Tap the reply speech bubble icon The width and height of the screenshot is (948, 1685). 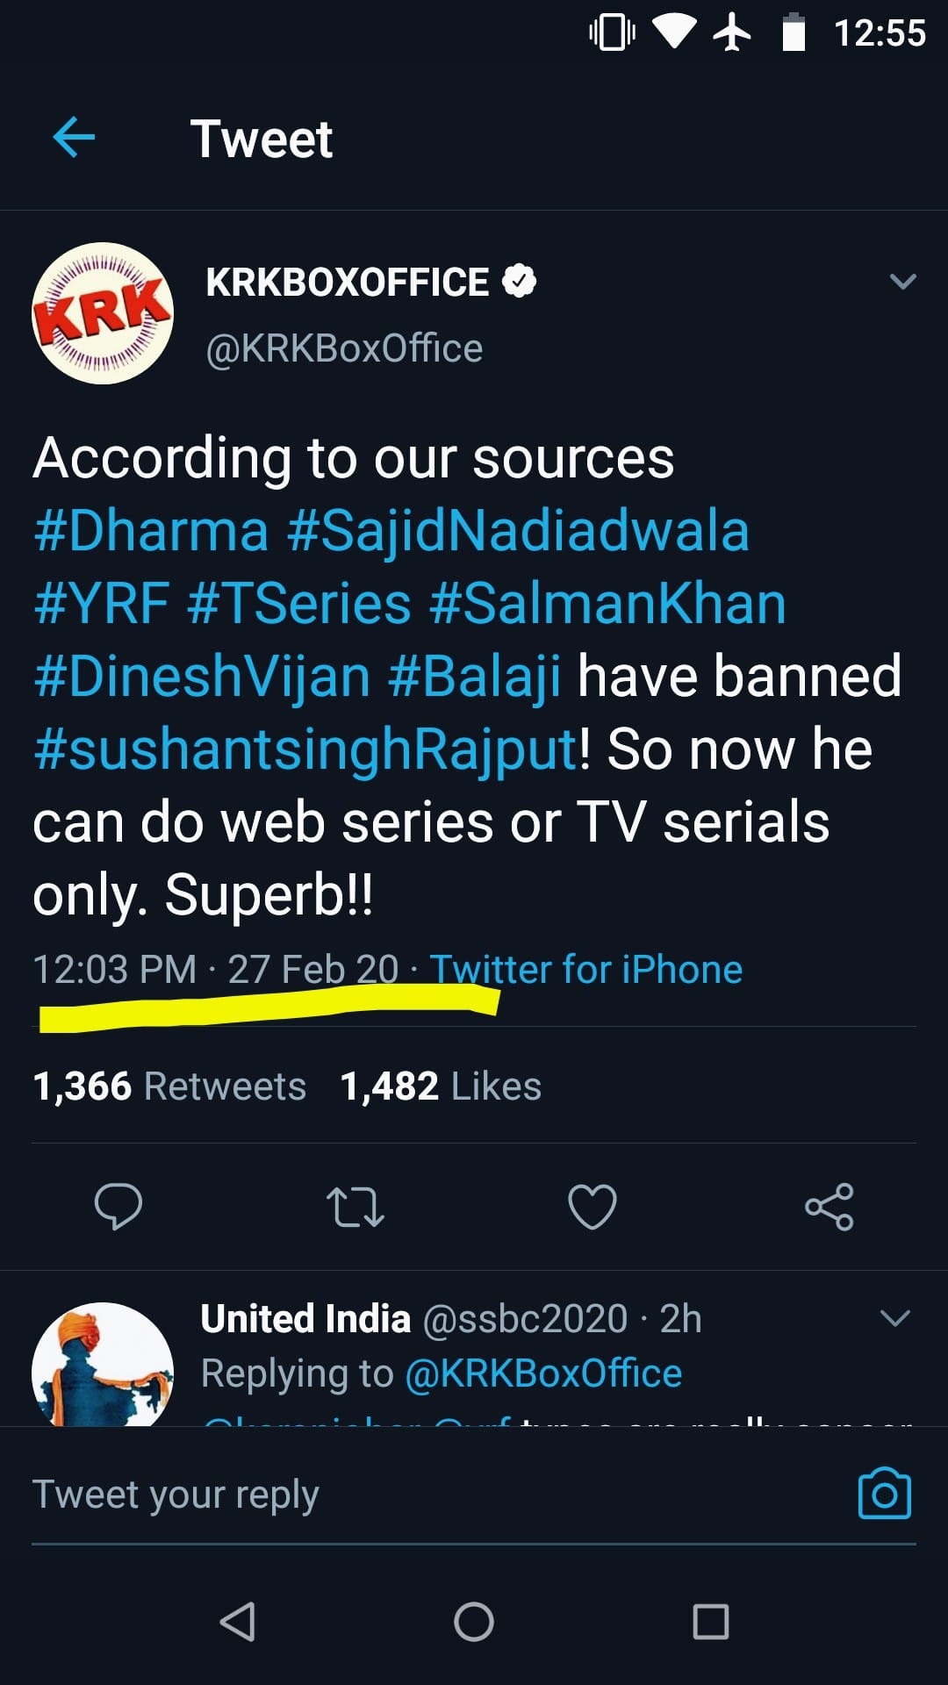pyautogui.click(x=118, y=1207)
